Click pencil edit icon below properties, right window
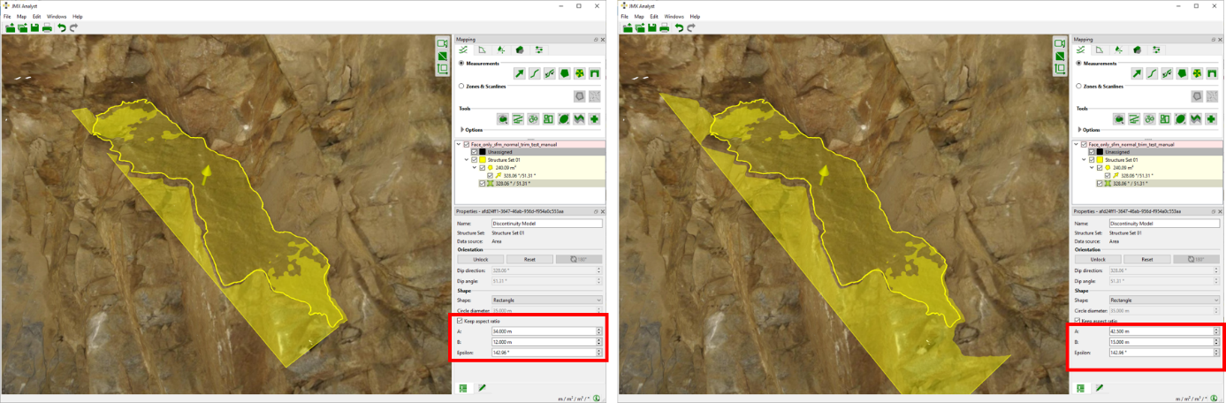1226x403 pixels. (1100, 387)
